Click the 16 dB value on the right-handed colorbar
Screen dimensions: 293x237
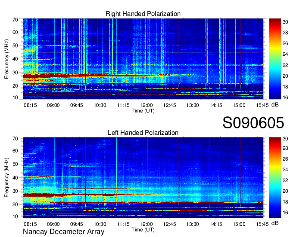(285, 97)
